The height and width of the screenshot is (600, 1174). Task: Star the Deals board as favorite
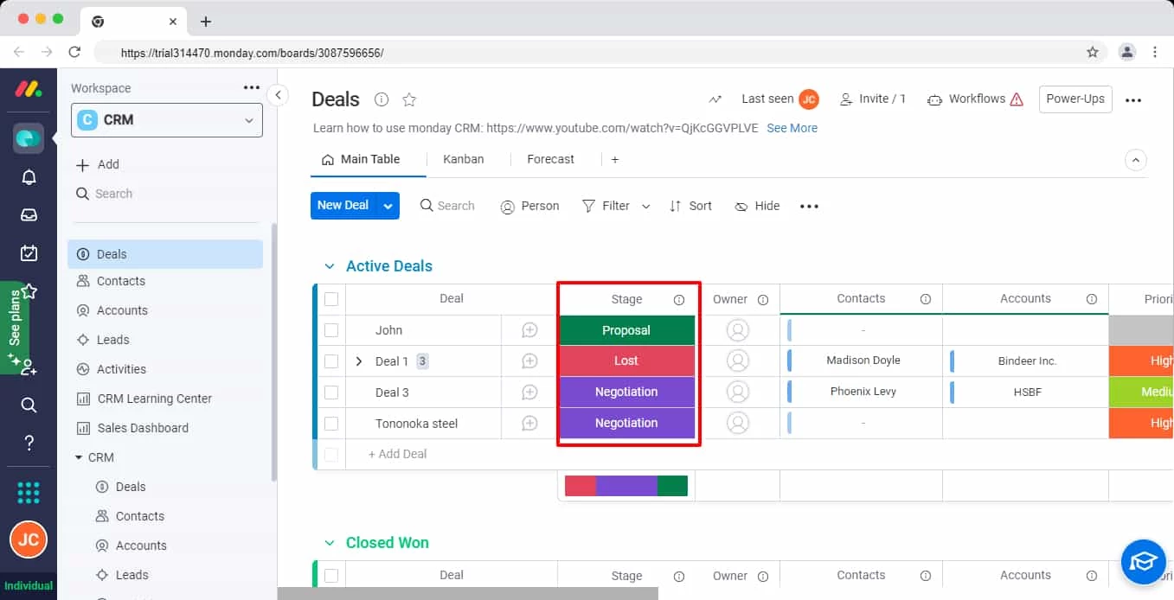point(409,99)
